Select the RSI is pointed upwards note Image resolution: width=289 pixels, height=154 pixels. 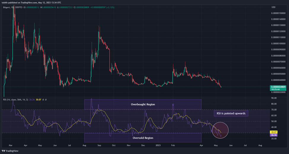tap(231, 114)
